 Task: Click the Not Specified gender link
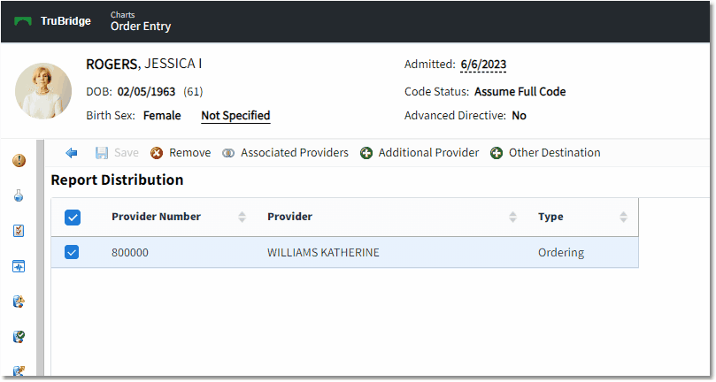(x=235, y=116)
